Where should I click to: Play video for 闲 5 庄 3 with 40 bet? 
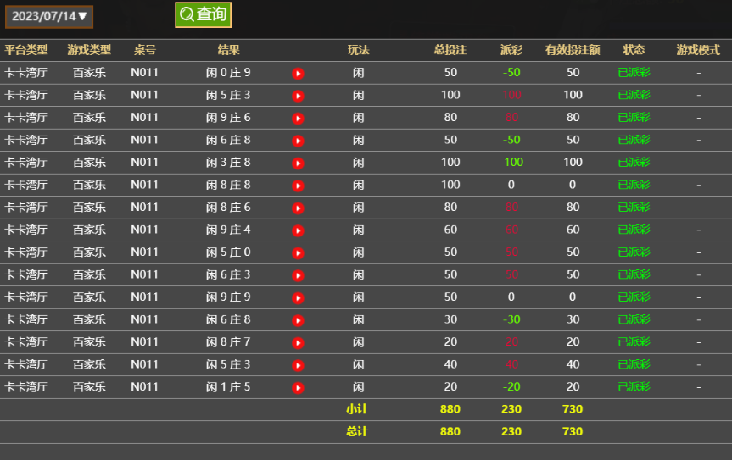coord(298,365)
